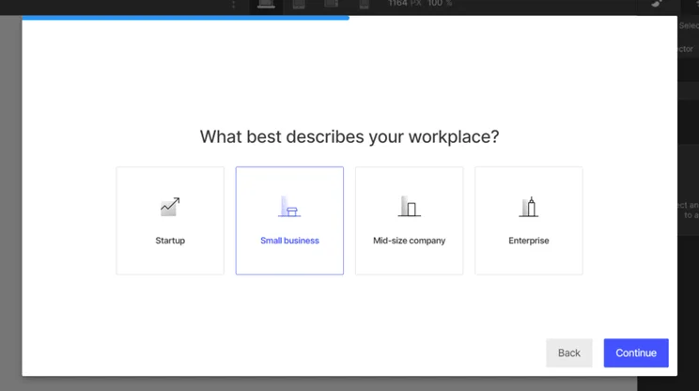Select the mobile portrait breakpoint icon
699x391 pixels.
pos(365,5)
